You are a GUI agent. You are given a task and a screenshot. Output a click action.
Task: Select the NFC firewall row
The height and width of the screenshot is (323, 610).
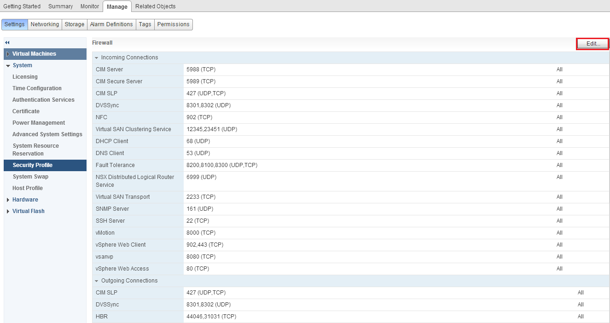point(350,117)
